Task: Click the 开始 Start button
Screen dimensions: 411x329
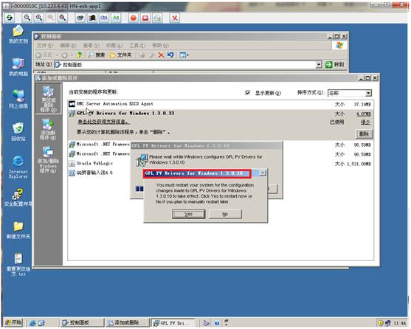Action: (13, 322)
